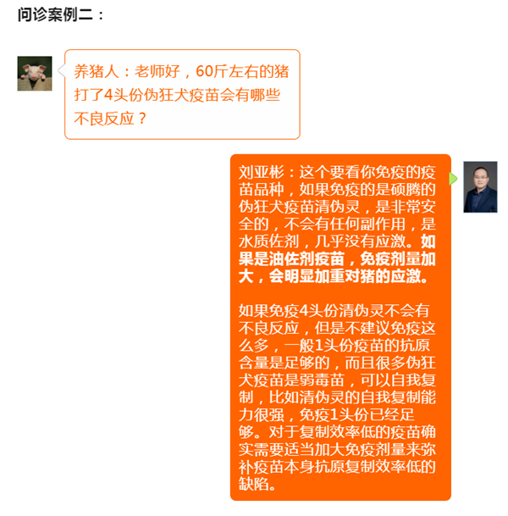Click the pig farmer's piglet avatar

[x=35, y=74]
